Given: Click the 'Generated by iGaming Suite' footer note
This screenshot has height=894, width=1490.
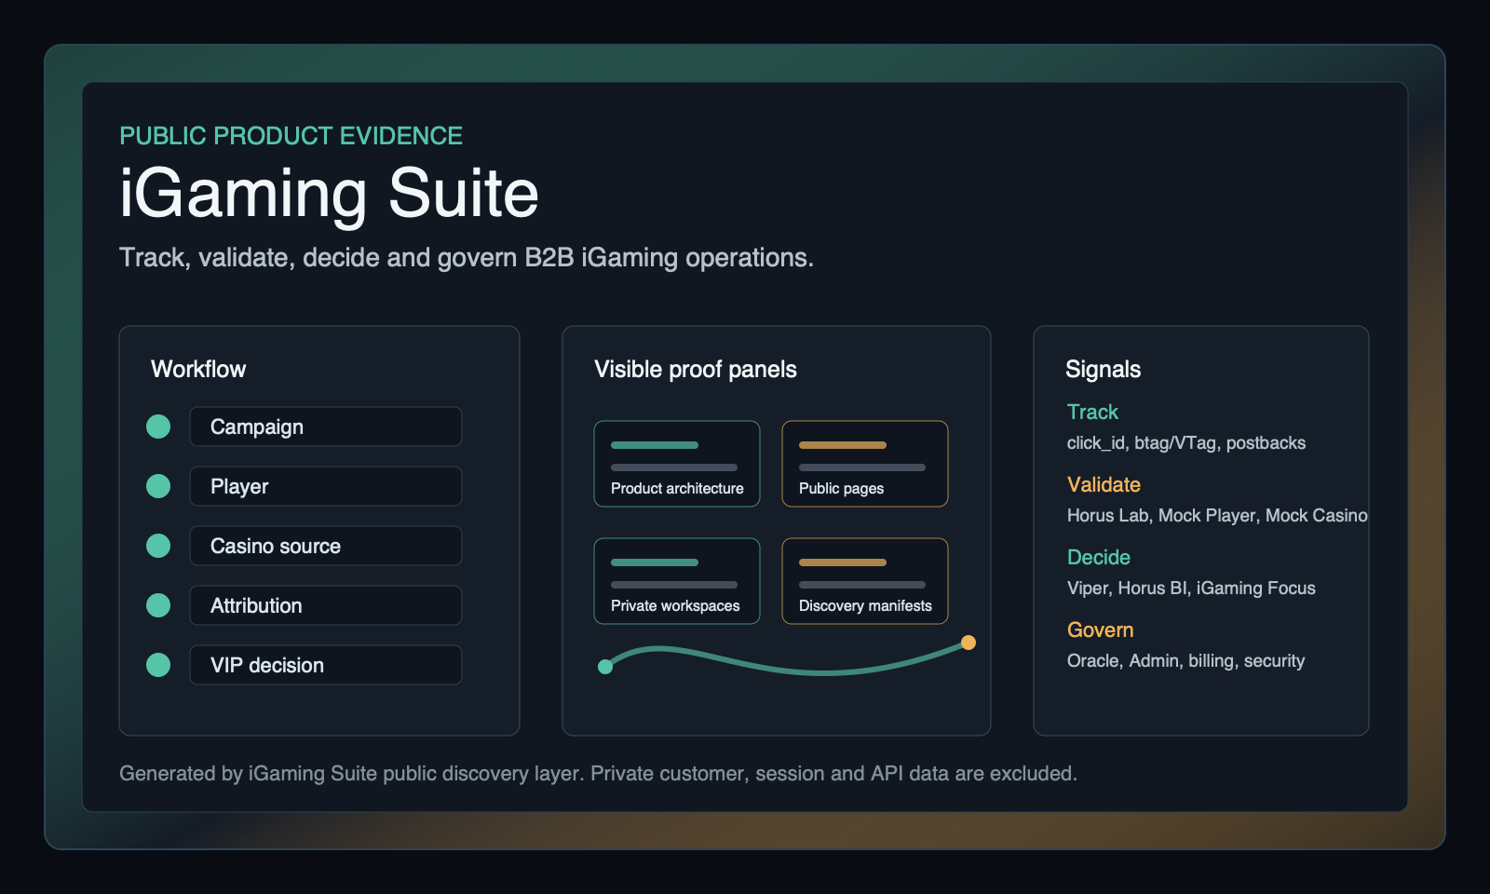Looking at the screenshot, I should coord(598,774).
